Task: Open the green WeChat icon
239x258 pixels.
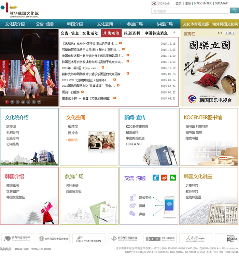Action: (x=173, y=177)
